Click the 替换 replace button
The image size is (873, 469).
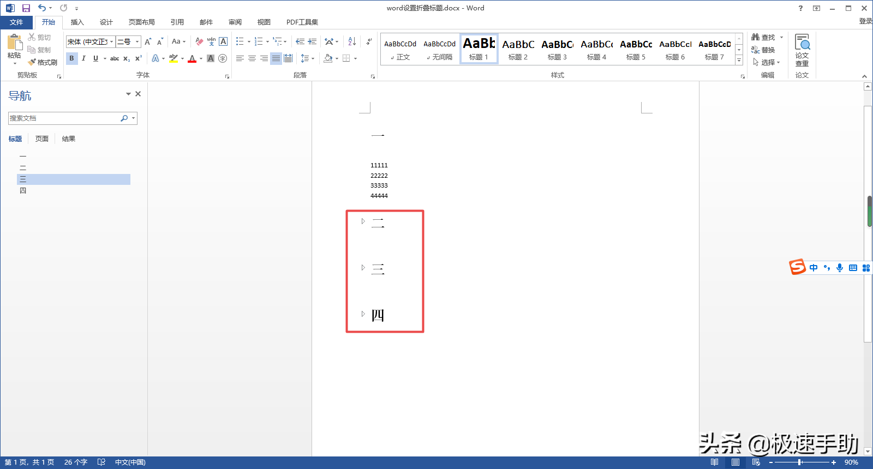(x=764, y=50)
